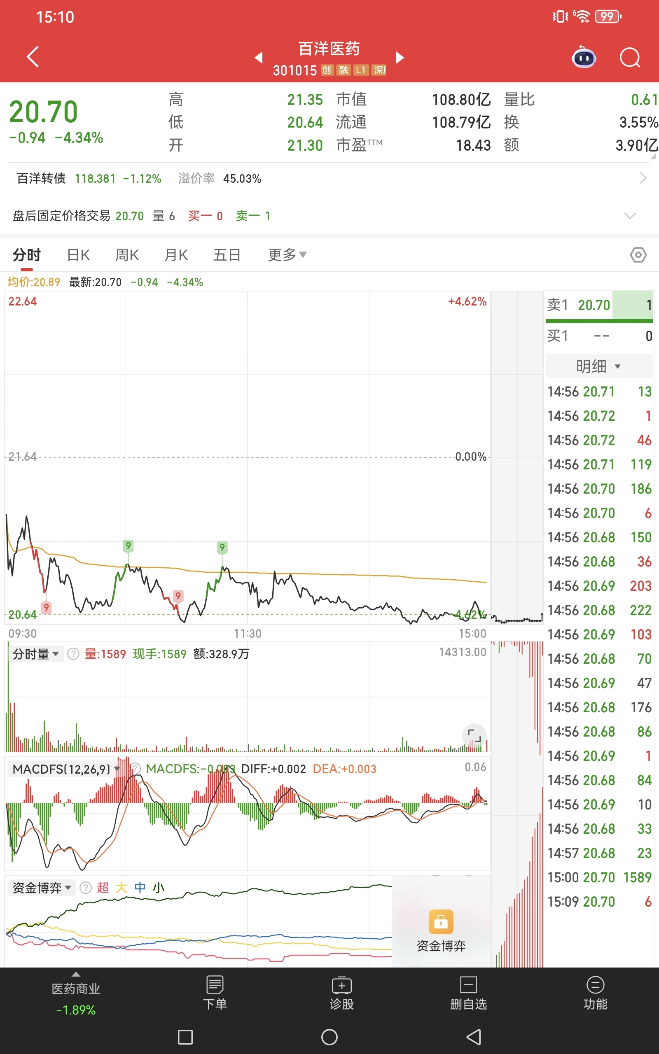Open 分时量 indicator dropdown

[x=36, y=654]
